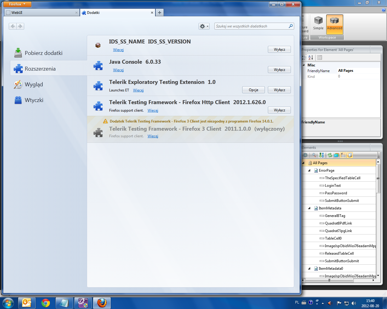Switch to the WebUI tab
Viewport: 387px width, 309px height.
pos(41,13)
